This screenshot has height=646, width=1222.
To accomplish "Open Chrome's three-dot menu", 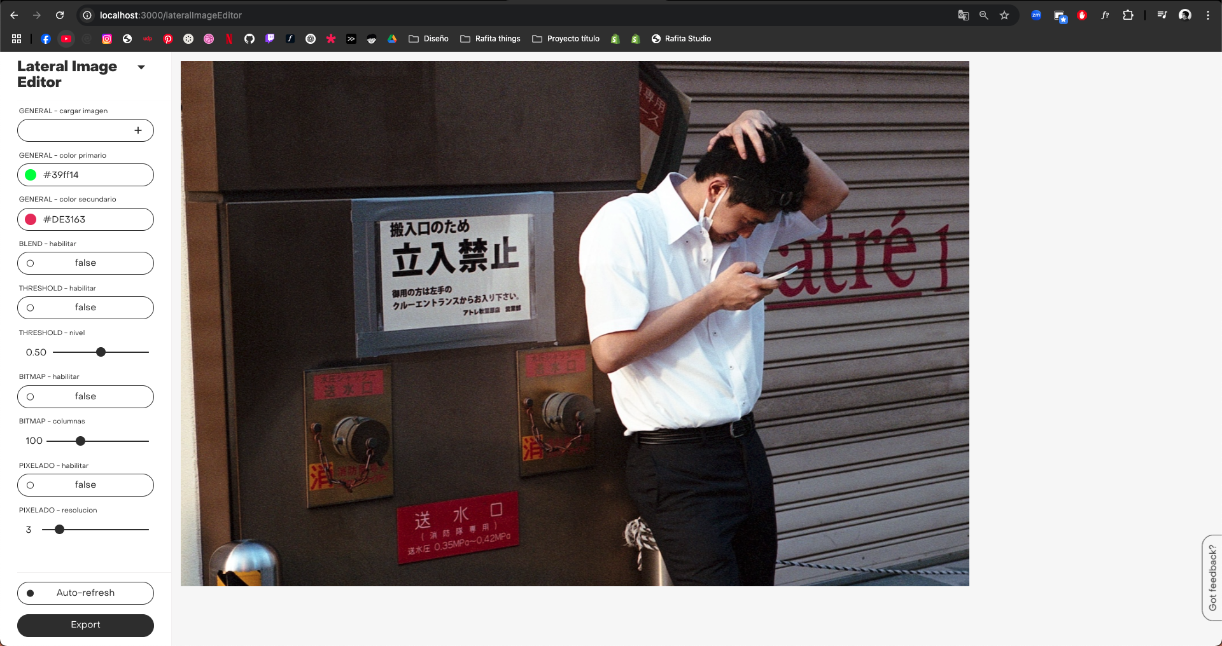I will tap(1207, 15).
